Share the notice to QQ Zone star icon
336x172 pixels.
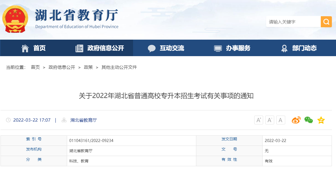click(321, 120)
